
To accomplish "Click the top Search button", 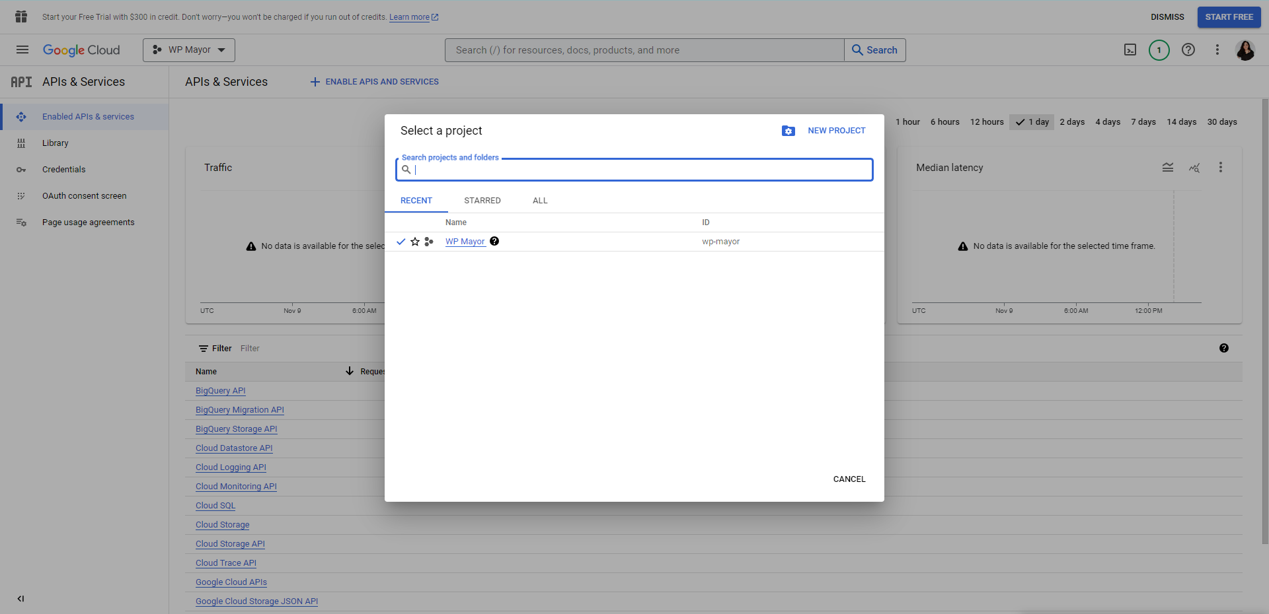I will [x=874, y=50].
